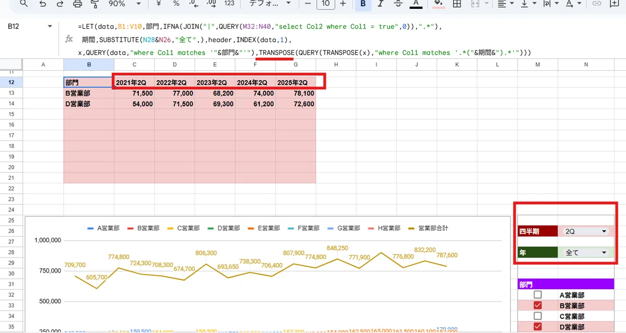Click the merge cells icon
The image size is (626, 333).
click(x=475, y=4)
